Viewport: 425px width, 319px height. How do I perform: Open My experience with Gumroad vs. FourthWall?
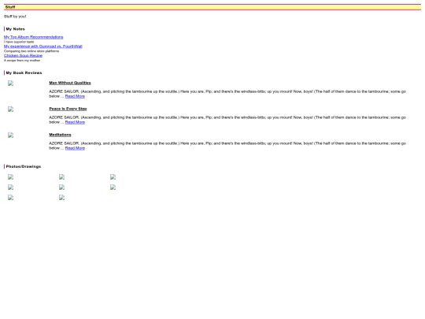42,46
